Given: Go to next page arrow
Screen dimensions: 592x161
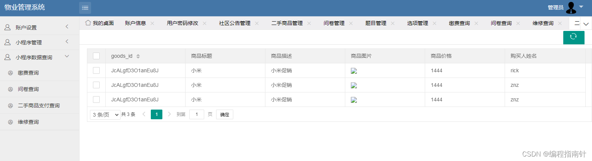Looking at the screenshot, I should 169,114.
